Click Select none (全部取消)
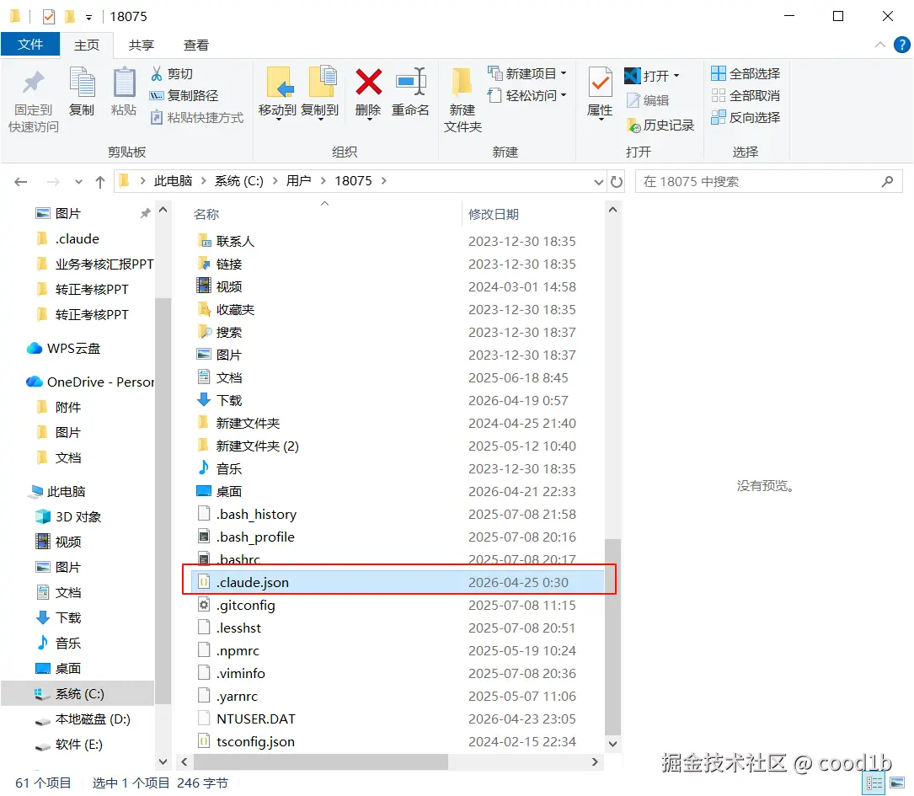The height and width of the screenshot is (796, 914). [x=745, y=95]
